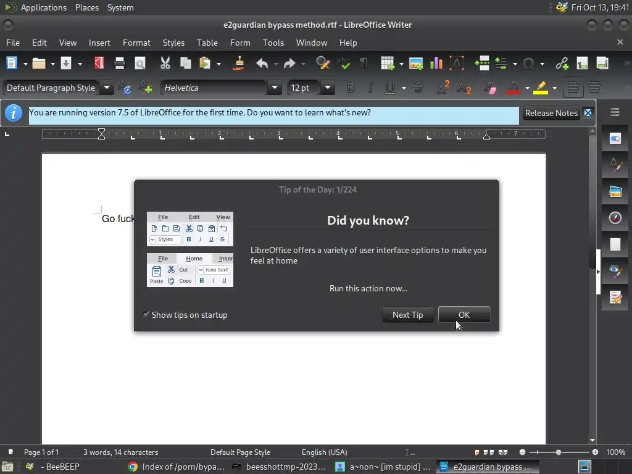Click the Cut scissors icon
Viewport: 632px width, 474px height.
165,64
